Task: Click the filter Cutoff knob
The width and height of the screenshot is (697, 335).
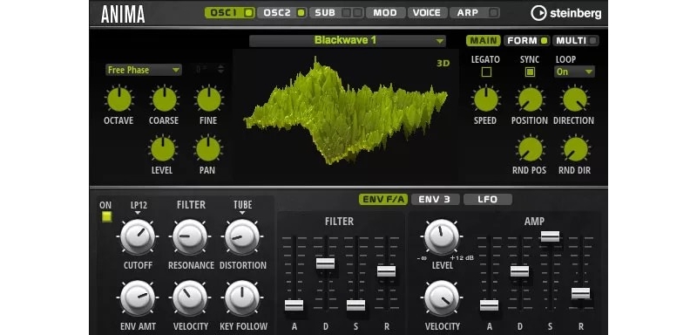Action: pos(138,236)
